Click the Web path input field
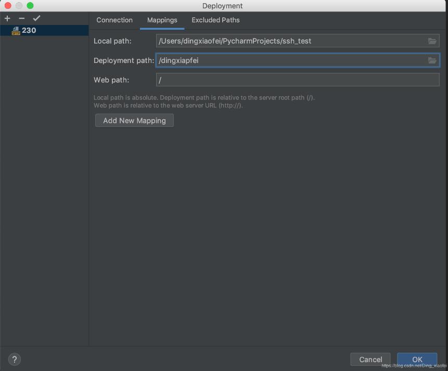448x371 pixels. point(297,80)
